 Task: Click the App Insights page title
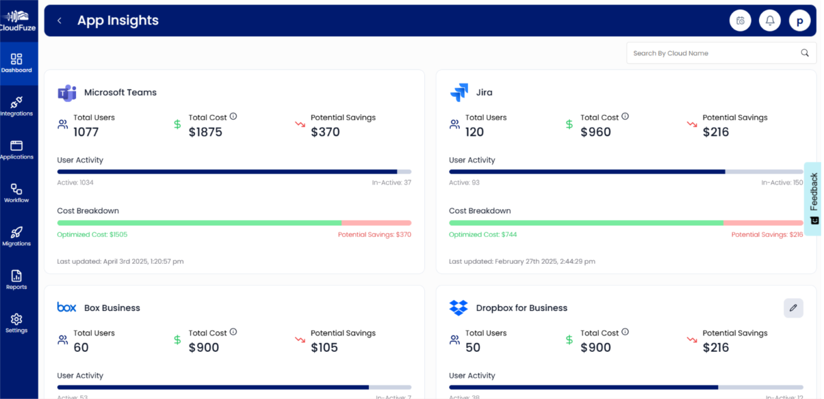coord(118,20)
